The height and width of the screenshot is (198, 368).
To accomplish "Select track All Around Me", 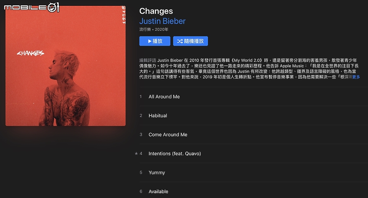I will tap(253, 97).
